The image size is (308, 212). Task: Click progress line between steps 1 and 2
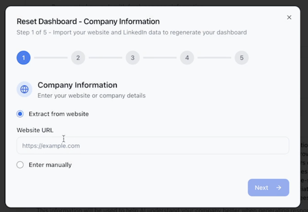coord(51,58)
